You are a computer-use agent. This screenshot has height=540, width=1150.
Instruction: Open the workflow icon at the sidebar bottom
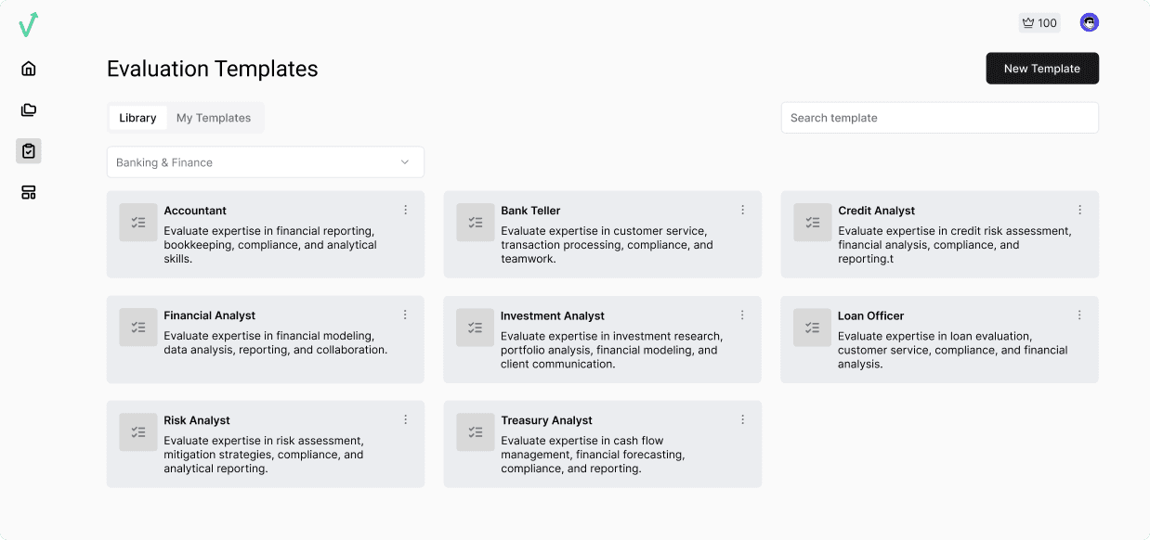[28, 192]
